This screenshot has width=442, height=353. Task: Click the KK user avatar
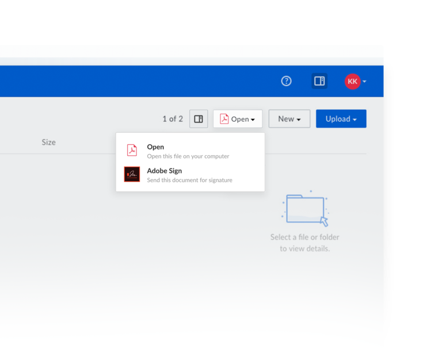(x=352, y=81)
